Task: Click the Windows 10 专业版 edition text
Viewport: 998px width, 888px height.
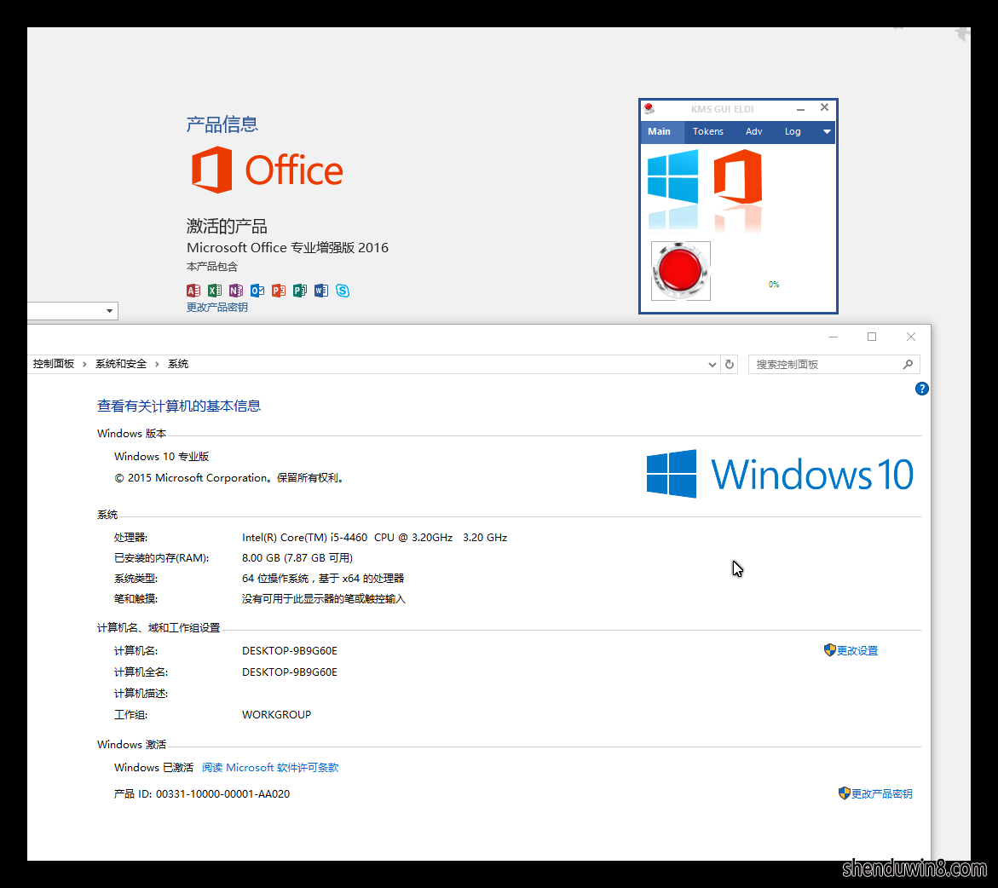Action: coord(162,457)
